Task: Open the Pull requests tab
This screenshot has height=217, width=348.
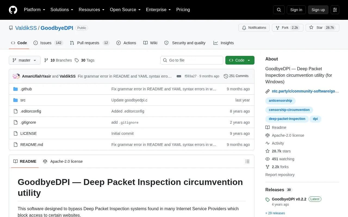Action: pyautogui.click(x=89, y=43)
